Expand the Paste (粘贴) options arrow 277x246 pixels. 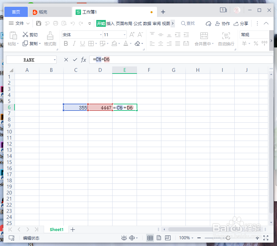click(x=18, y=44)
